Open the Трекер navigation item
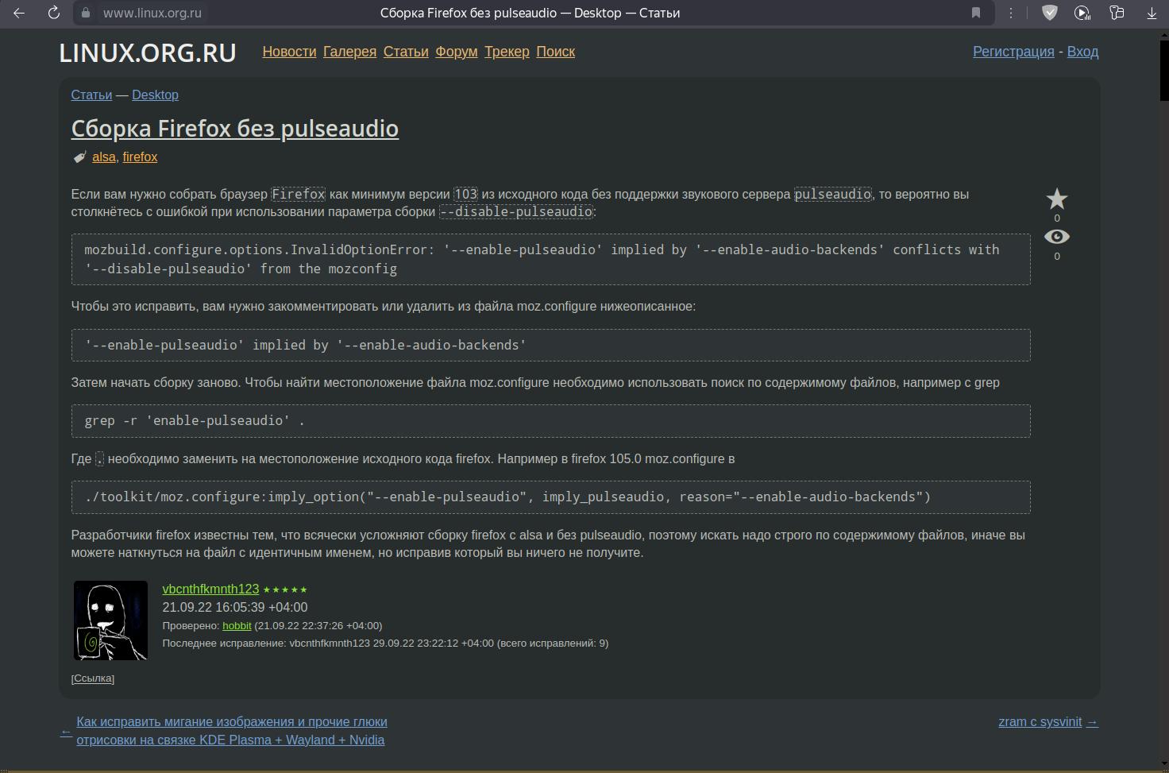 [507, 52]
